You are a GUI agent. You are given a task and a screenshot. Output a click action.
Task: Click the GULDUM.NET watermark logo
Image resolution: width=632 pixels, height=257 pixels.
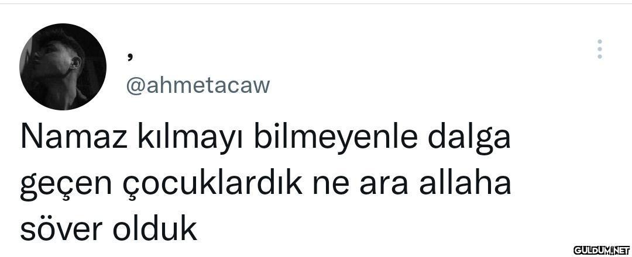pyautogui.click(x=601, y=249)
